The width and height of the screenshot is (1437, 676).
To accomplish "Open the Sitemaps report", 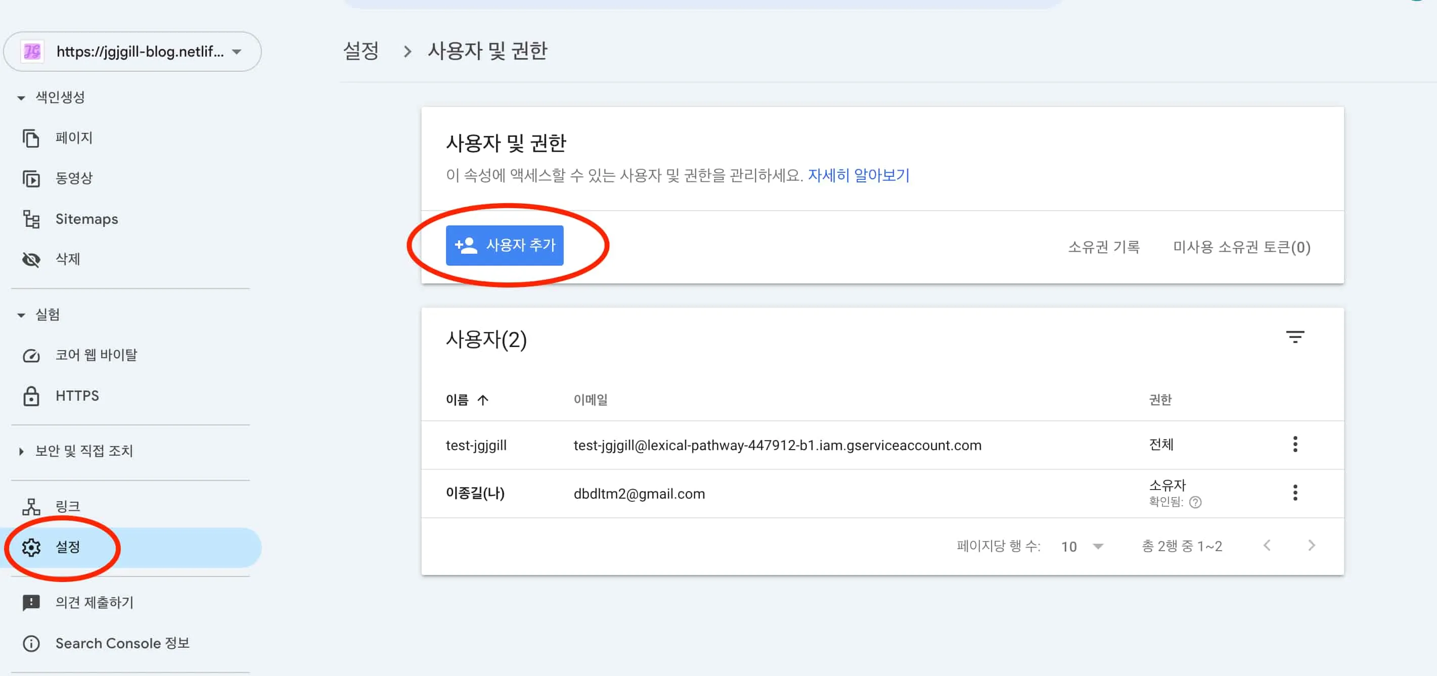I will 86,218.
